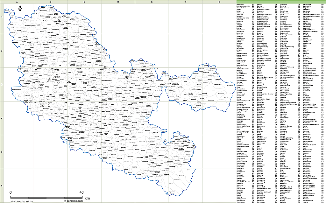
Task: Click 'Moyeuvre-Grande' in the commune index
Action: tap(309, 193)
